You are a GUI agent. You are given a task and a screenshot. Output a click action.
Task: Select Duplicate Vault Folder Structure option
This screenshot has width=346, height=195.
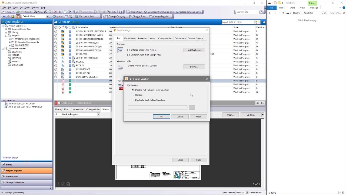(x=133, y=100)
